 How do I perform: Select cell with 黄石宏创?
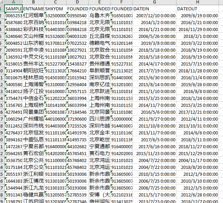click(33, 153)
